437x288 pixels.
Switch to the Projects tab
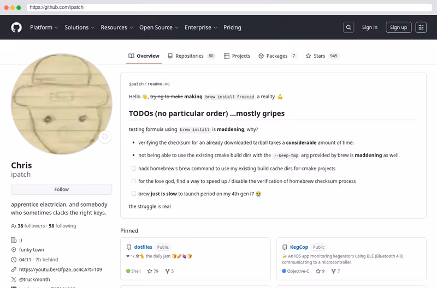237,56
